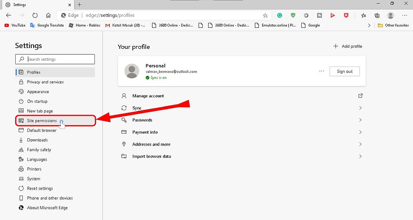Open Emulator.online bookmark
This screenshot has width=413, height=220.
click(275, 25)
